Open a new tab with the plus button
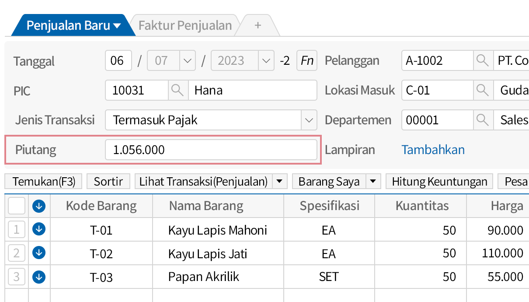Screen dimensions: 529x302 pos(258,25)
